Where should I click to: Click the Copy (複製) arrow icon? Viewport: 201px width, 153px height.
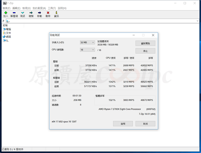click(31, 13)
